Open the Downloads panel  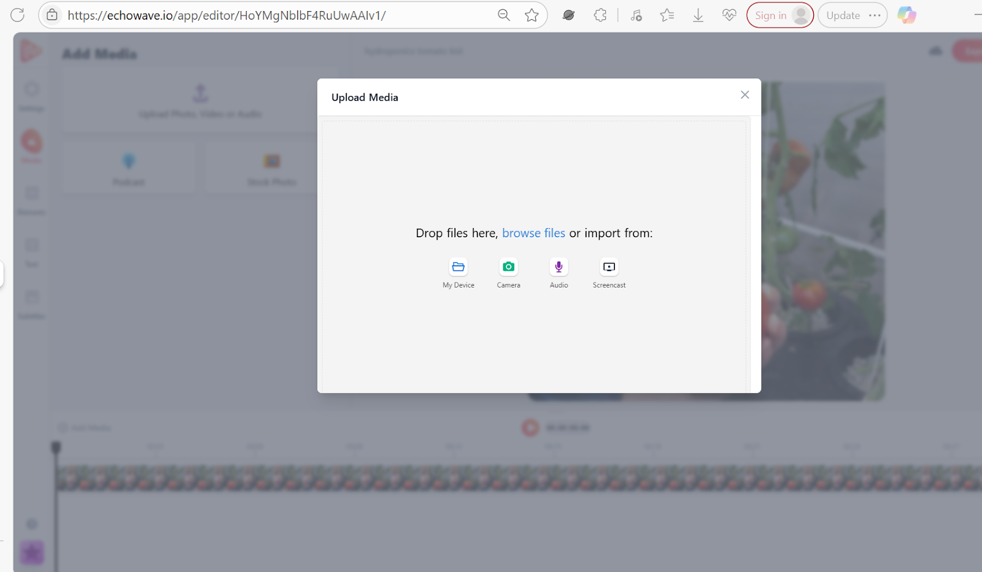698,15
